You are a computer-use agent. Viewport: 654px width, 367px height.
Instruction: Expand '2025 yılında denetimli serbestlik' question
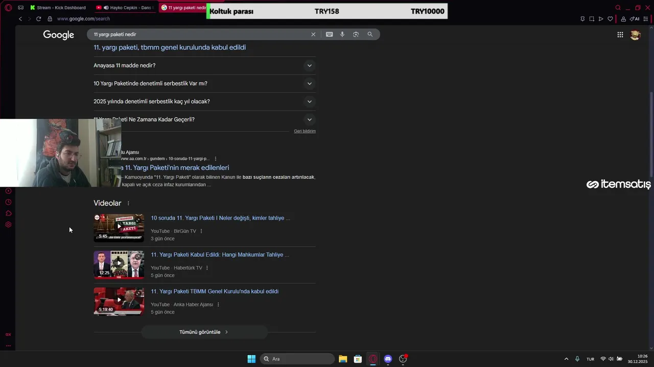pyautogui.click(x=204, y=101)
